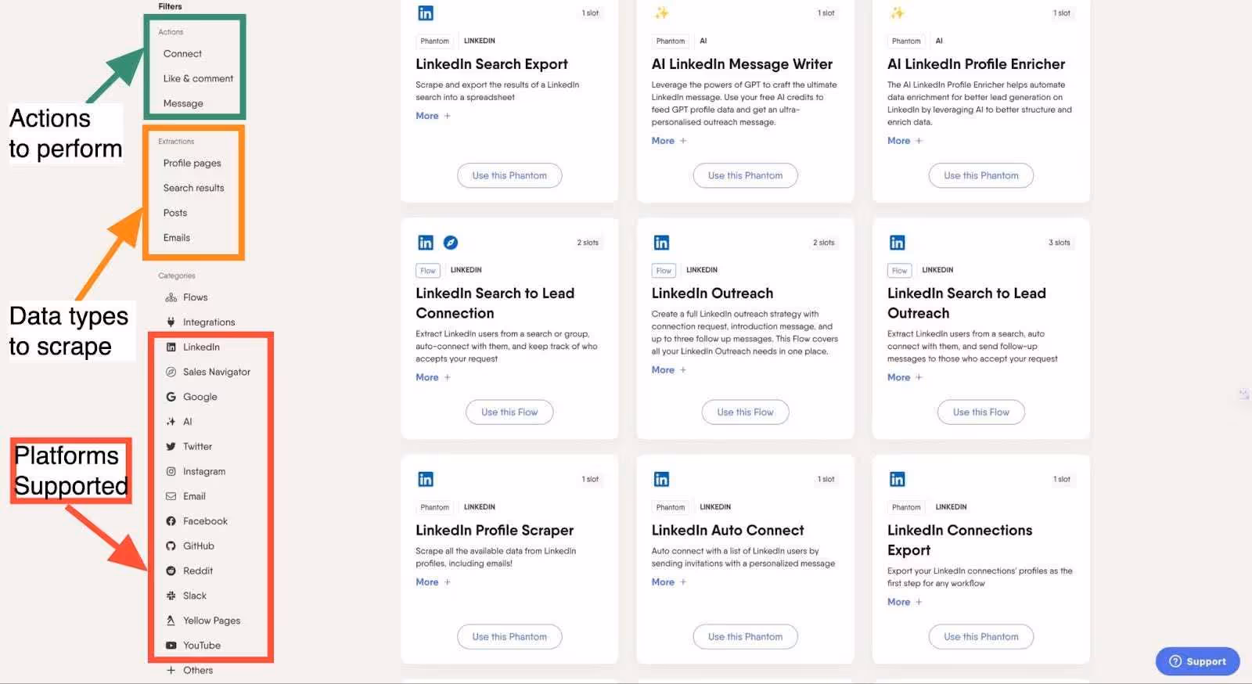Expand More on LinkedIn Connections Export card
This screenshot has height=684, width=1252.
(x=905, y=603)
